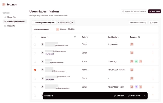The width and height of the screenshot is (163, 103).
Task: Click Upgrade licences/products button
Action: pos(134,11)
